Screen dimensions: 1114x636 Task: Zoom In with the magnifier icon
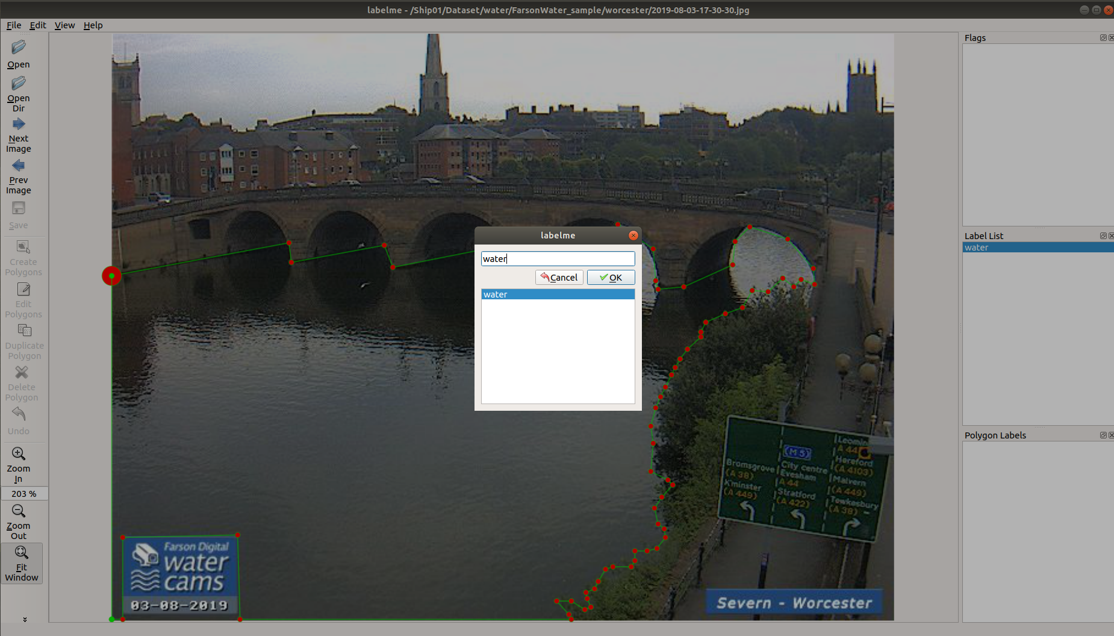click(19, 454)
